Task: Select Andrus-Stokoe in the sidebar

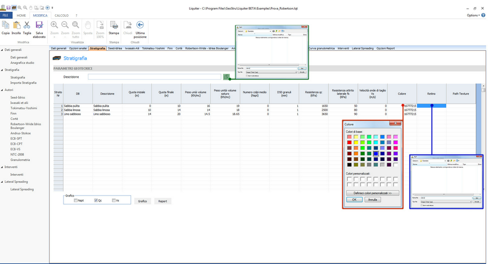Action: click(20, 133)
